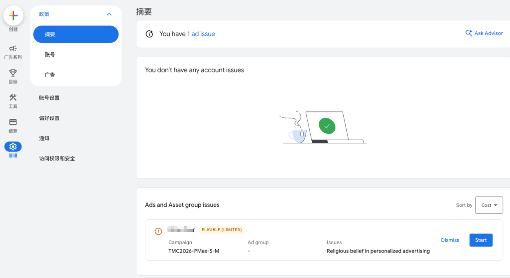Open 通知 in side menu
This screenshot has width=510, height=278.
44,138
